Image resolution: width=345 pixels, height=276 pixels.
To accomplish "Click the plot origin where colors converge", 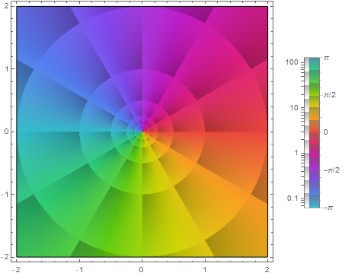I will pos(142,132).
